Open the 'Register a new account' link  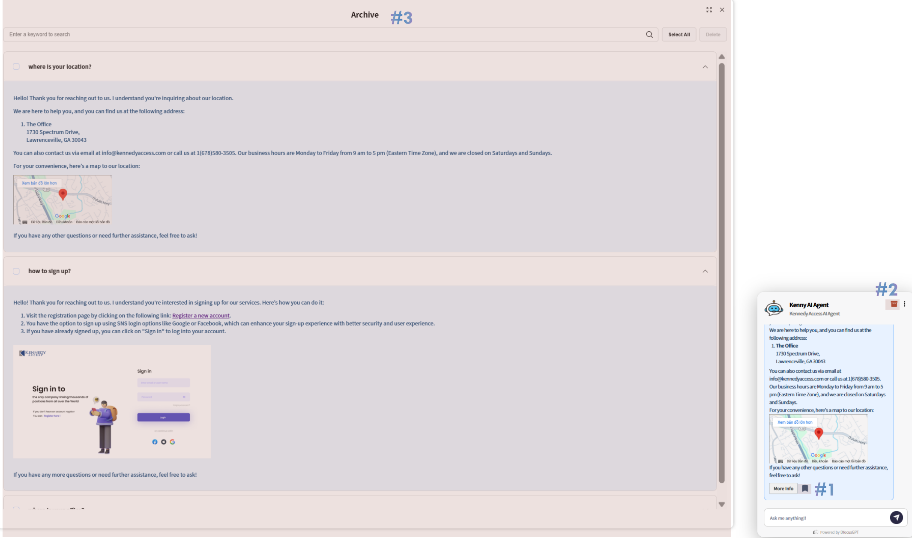pyautogui.click(x=200, y=316)
